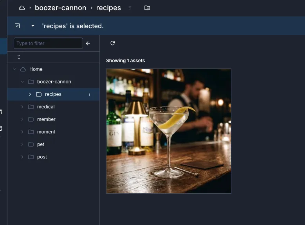Open the selection dropdown arrow

[33, 26]
